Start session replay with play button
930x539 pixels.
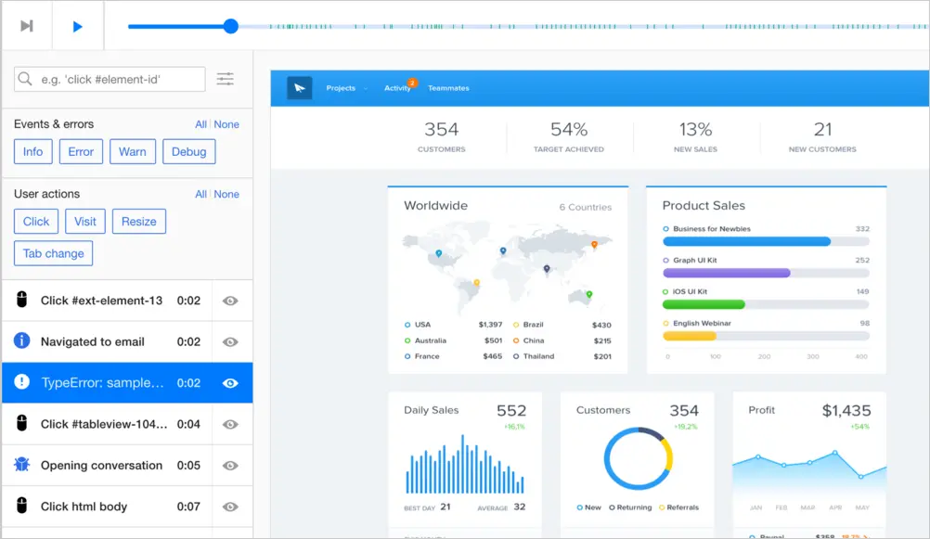pos(77,27)
